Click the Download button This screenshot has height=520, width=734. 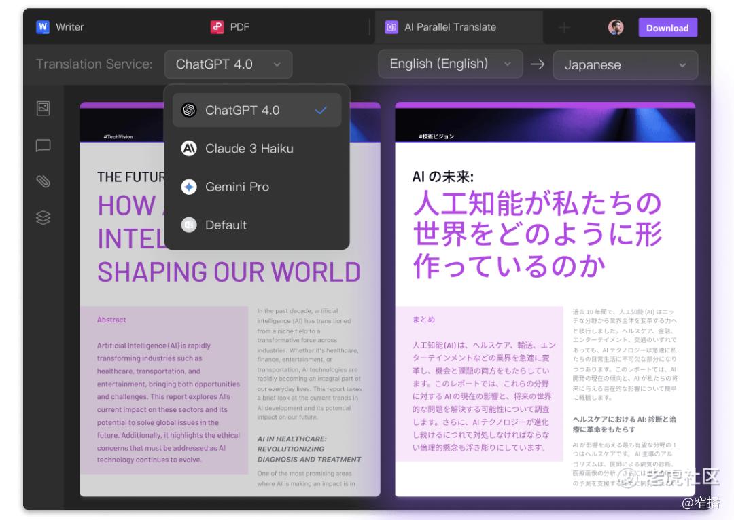pos(667,28)
